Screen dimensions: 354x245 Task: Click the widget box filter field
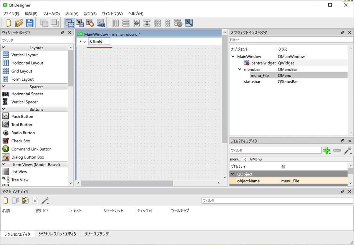(37, 40)
